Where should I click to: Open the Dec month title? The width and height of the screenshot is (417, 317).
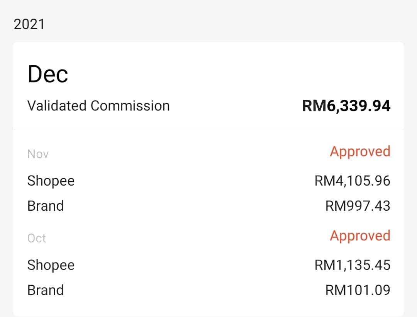[x=48, y=74]
